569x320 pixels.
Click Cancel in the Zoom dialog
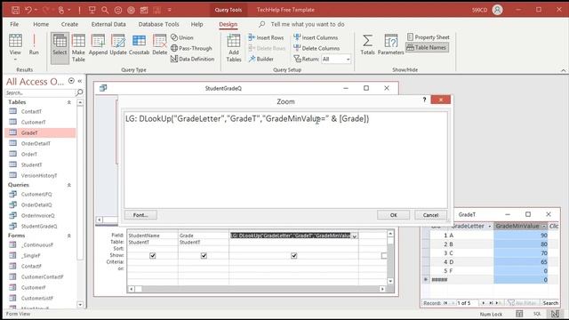(x=430, y=215)
